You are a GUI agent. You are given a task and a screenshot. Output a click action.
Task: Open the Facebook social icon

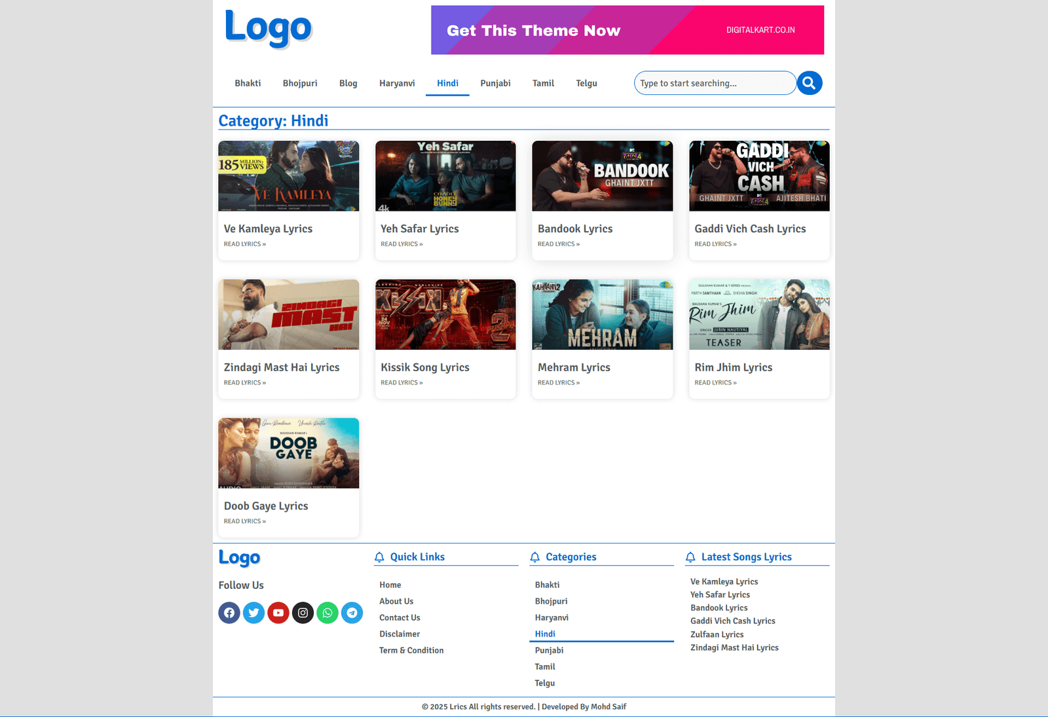[229, 613]
